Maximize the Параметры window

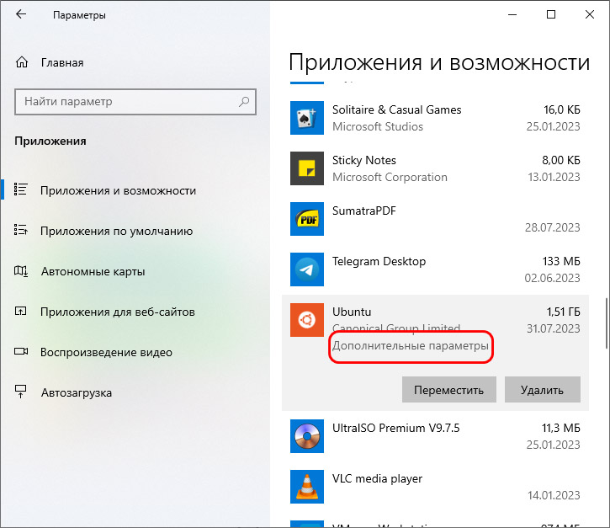coord(551,14)
